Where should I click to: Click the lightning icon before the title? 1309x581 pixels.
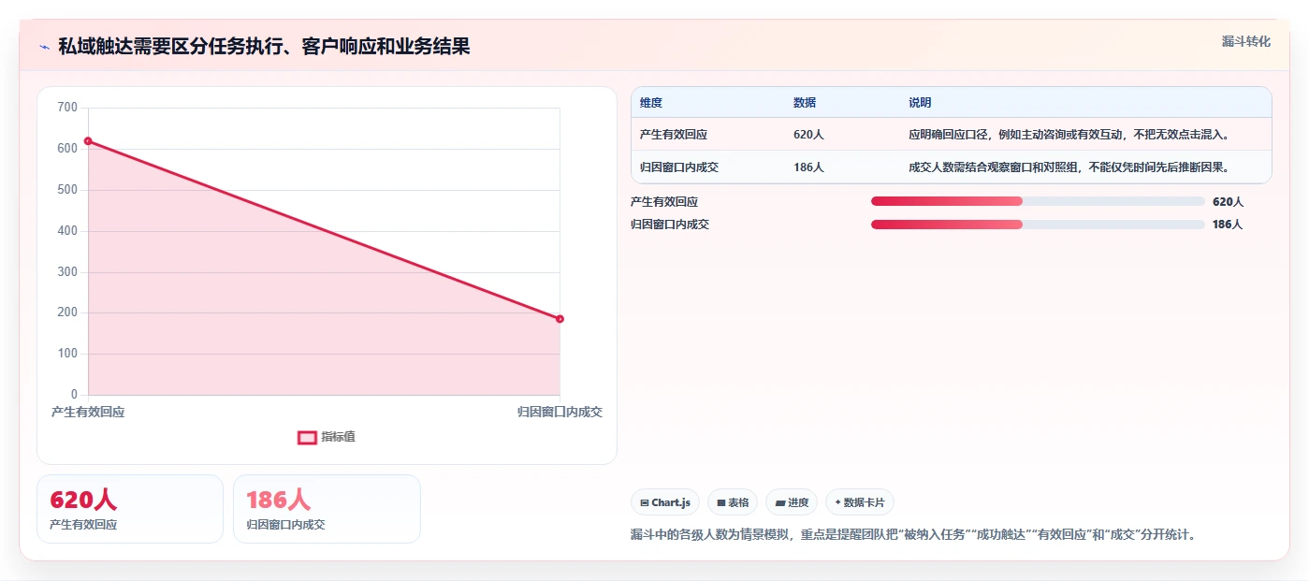coord(44,47)
